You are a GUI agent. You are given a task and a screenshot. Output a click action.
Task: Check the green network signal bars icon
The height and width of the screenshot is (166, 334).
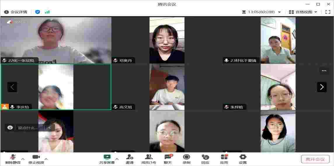47,12
